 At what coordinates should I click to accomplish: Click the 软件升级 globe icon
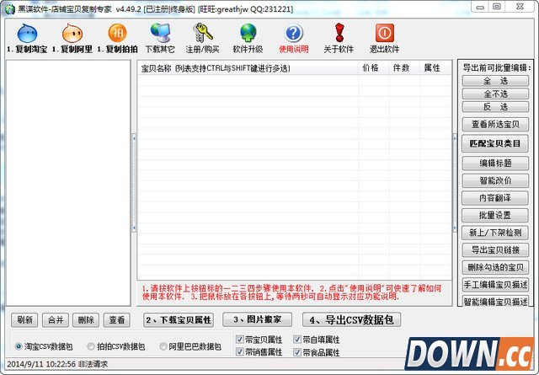(x=248, y=34)
